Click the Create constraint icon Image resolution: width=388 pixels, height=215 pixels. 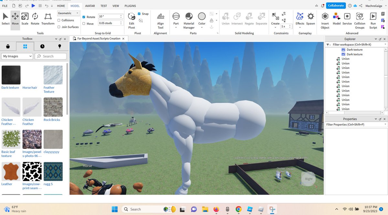coord(275,17)
